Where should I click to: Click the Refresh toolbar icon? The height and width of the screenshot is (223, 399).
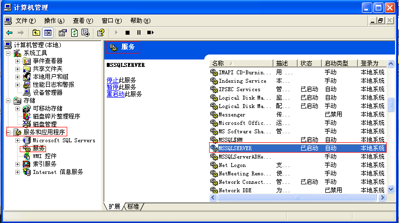coord(74,33)
